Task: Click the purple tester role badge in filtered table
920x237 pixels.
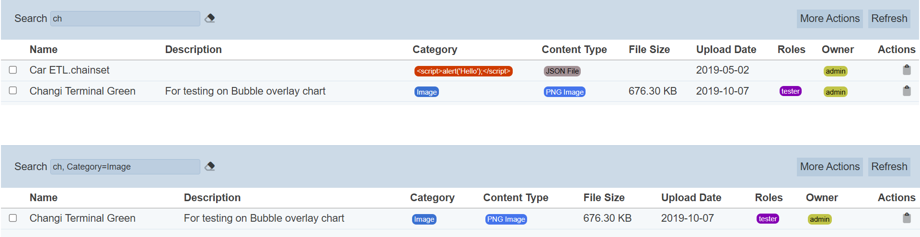Action: [x=768, y=219]
